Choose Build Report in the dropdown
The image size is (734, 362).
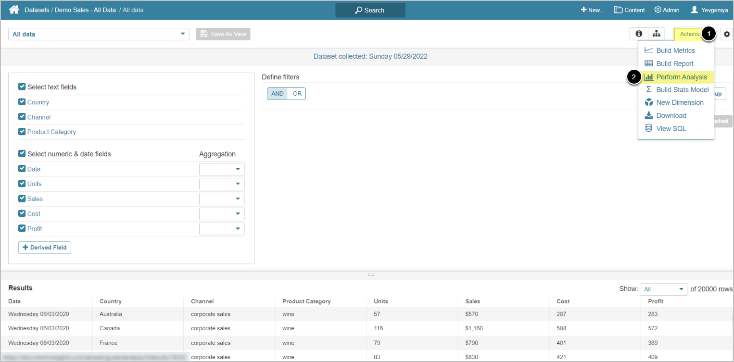pos(674,63)
